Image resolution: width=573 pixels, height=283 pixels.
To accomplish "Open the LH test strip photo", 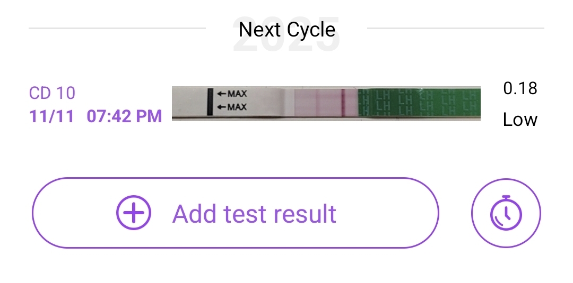I will point(326,103).
